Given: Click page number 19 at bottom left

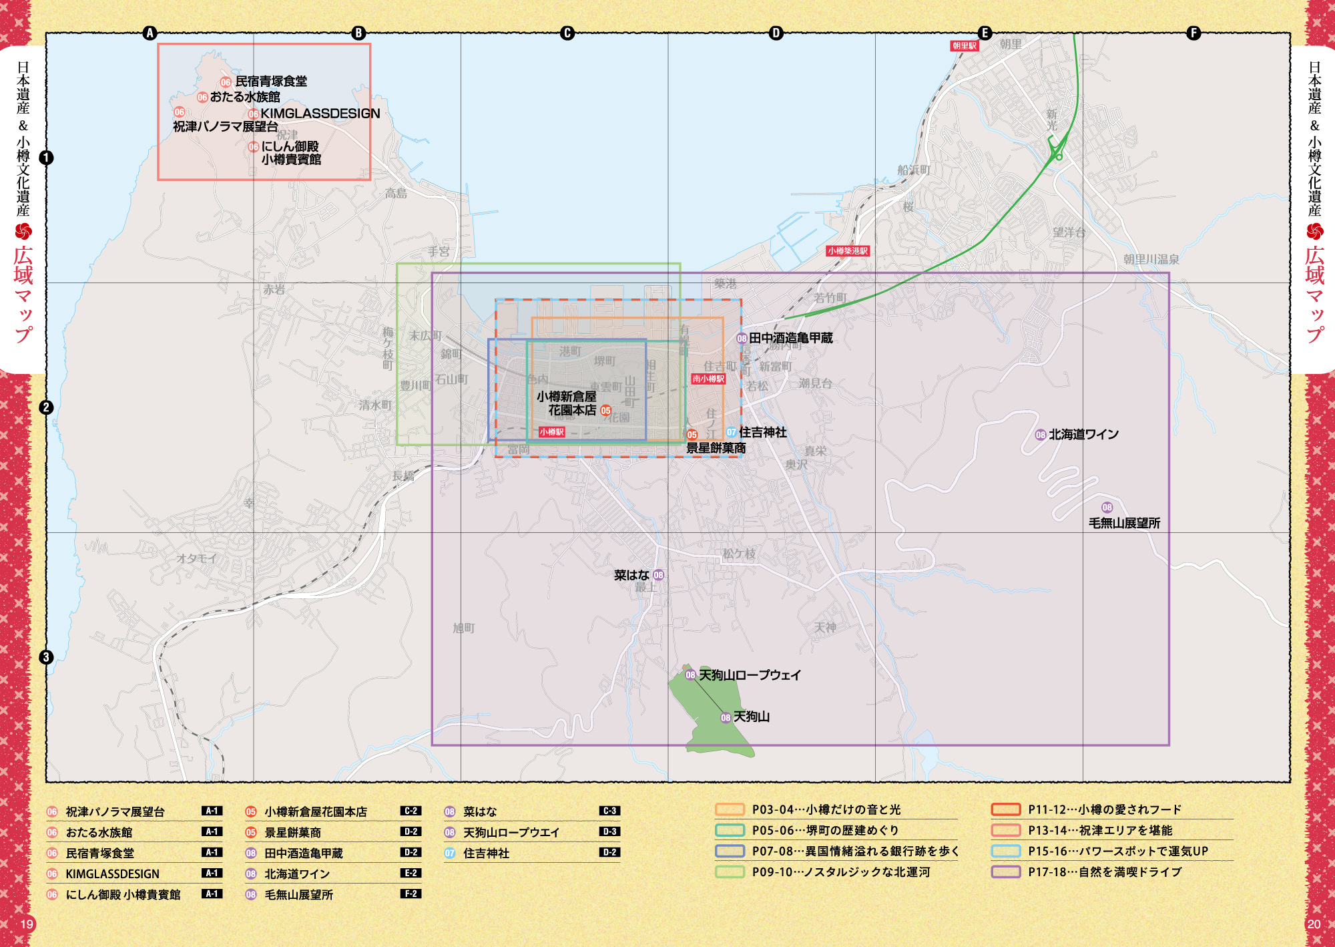Looking at the screenshot, I should (27, 924).
